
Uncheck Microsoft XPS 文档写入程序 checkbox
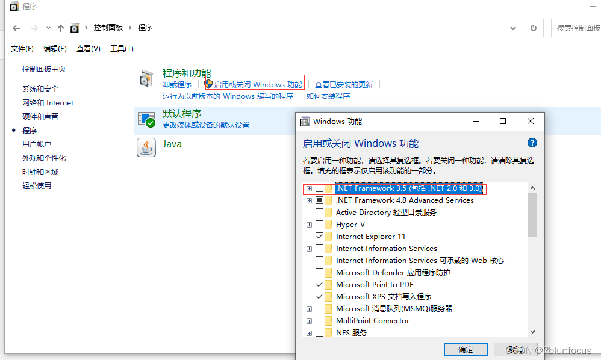click(x=319, y=296)
